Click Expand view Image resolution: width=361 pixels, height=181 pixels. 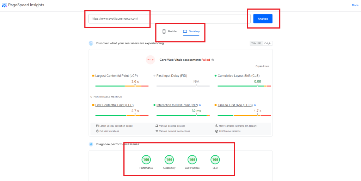coord(262,66)
